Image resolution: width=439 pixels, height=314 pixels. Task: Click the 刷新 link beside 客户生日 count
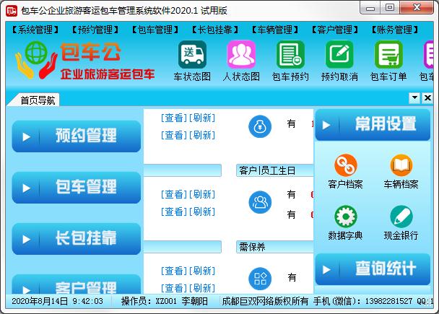(201, 194)
